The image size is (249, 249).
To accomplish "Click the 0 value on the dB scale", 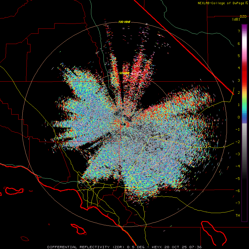I will 239,117.
